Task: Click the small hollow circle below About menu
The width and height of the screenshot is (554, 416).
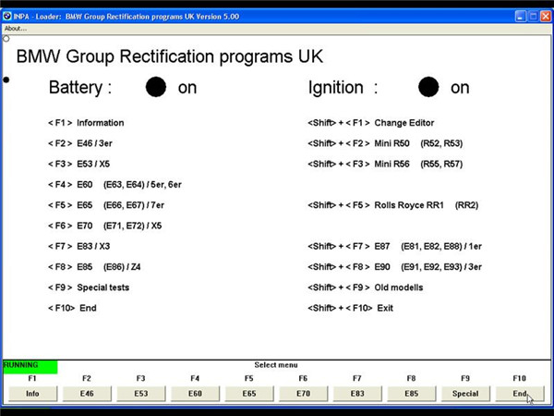Action: [x=6, y=39]
